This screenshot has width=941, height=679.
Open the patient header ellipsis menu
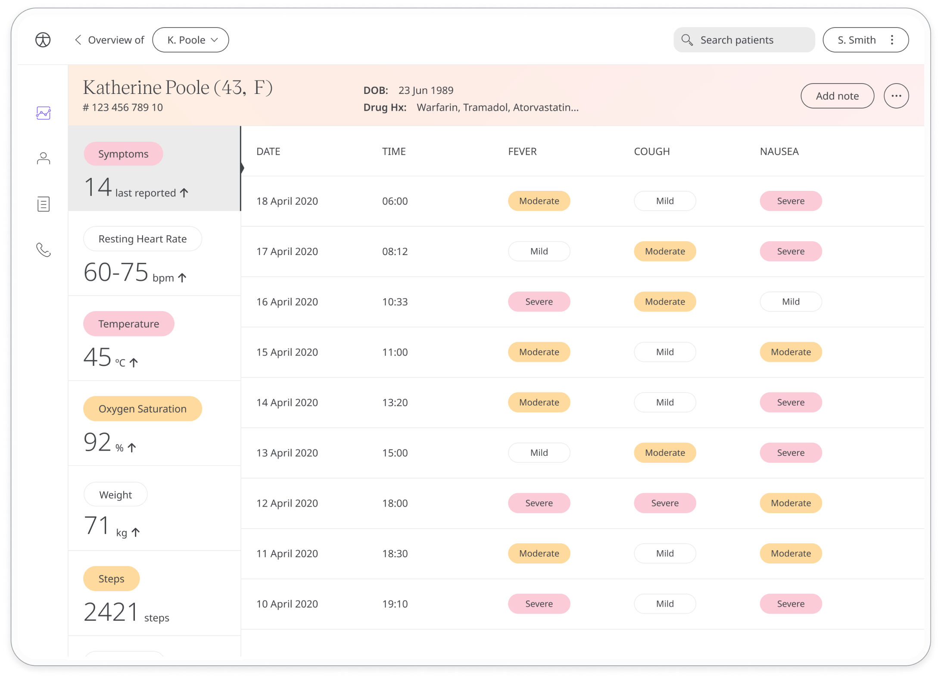pos(896,96)
